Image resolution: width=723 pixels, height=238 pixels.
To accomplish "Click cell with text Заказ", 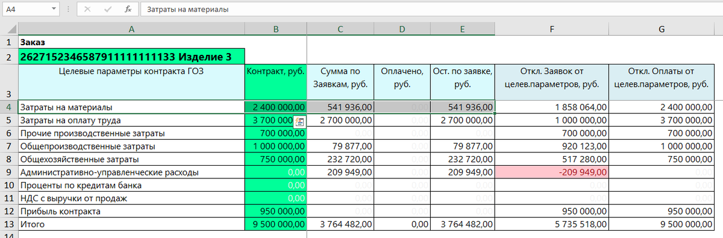I will (131, 42).
